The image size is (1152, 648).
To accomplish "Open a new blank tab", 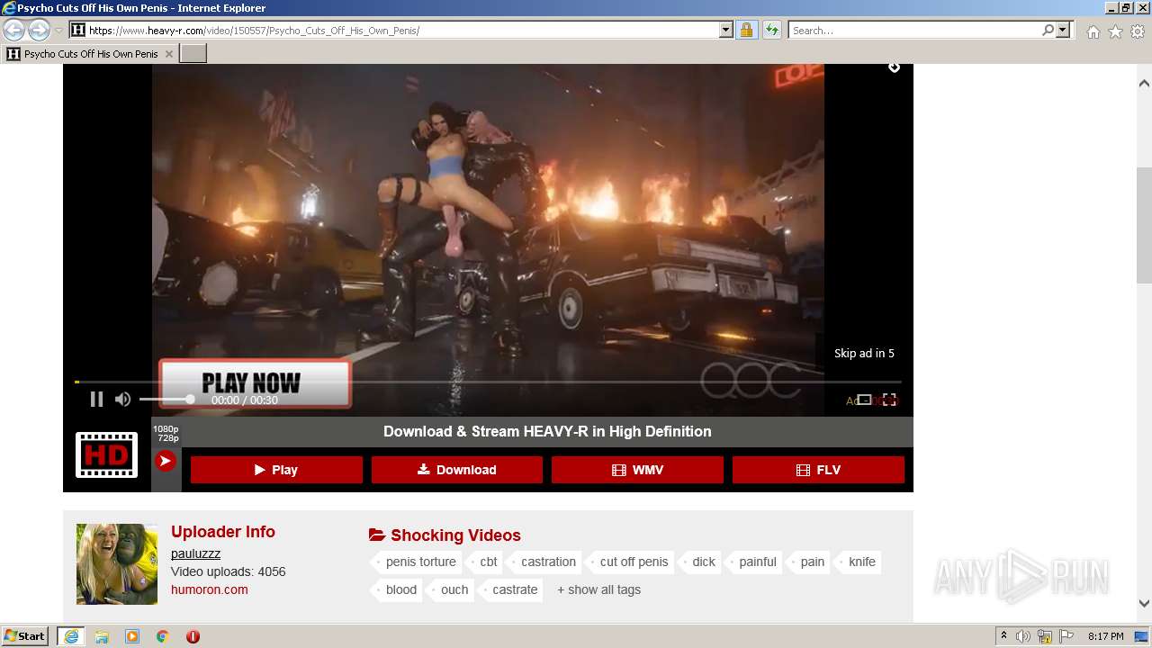I will (193, 54).
